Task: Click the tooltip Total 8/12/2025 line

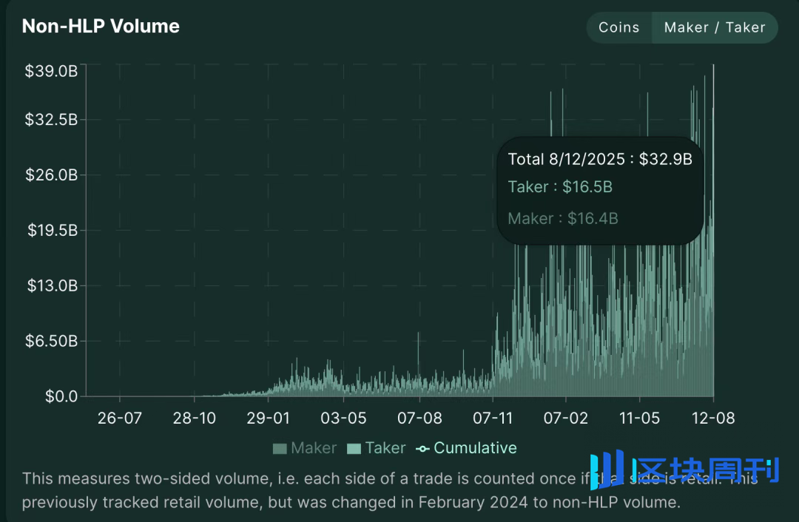Action: (x=599, y=159)
